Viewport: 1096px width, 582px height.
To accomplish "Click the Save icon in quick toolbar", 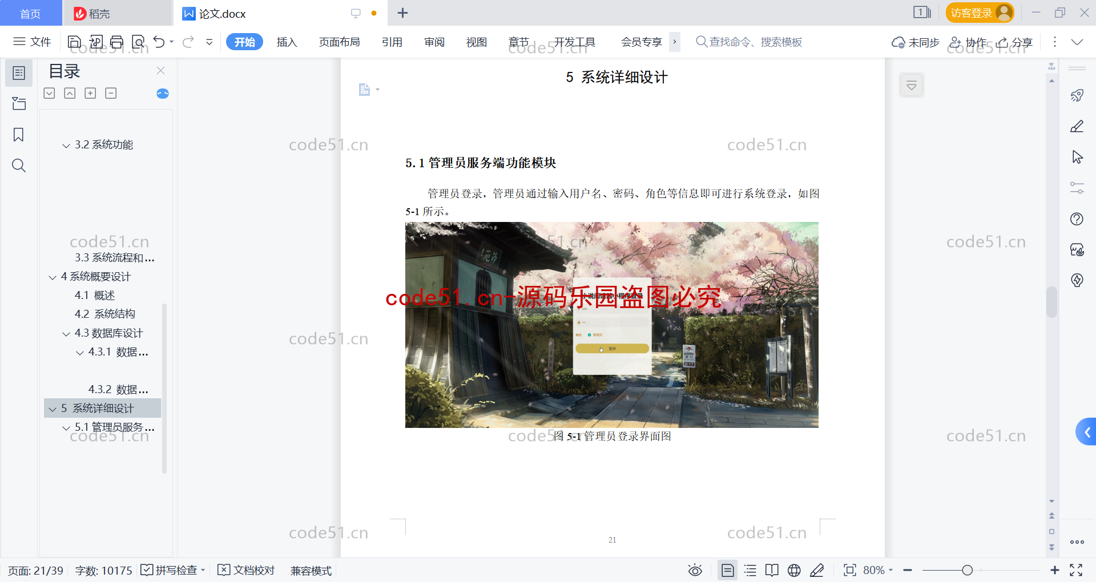I will pyautogui.click(x=74, y=42).
